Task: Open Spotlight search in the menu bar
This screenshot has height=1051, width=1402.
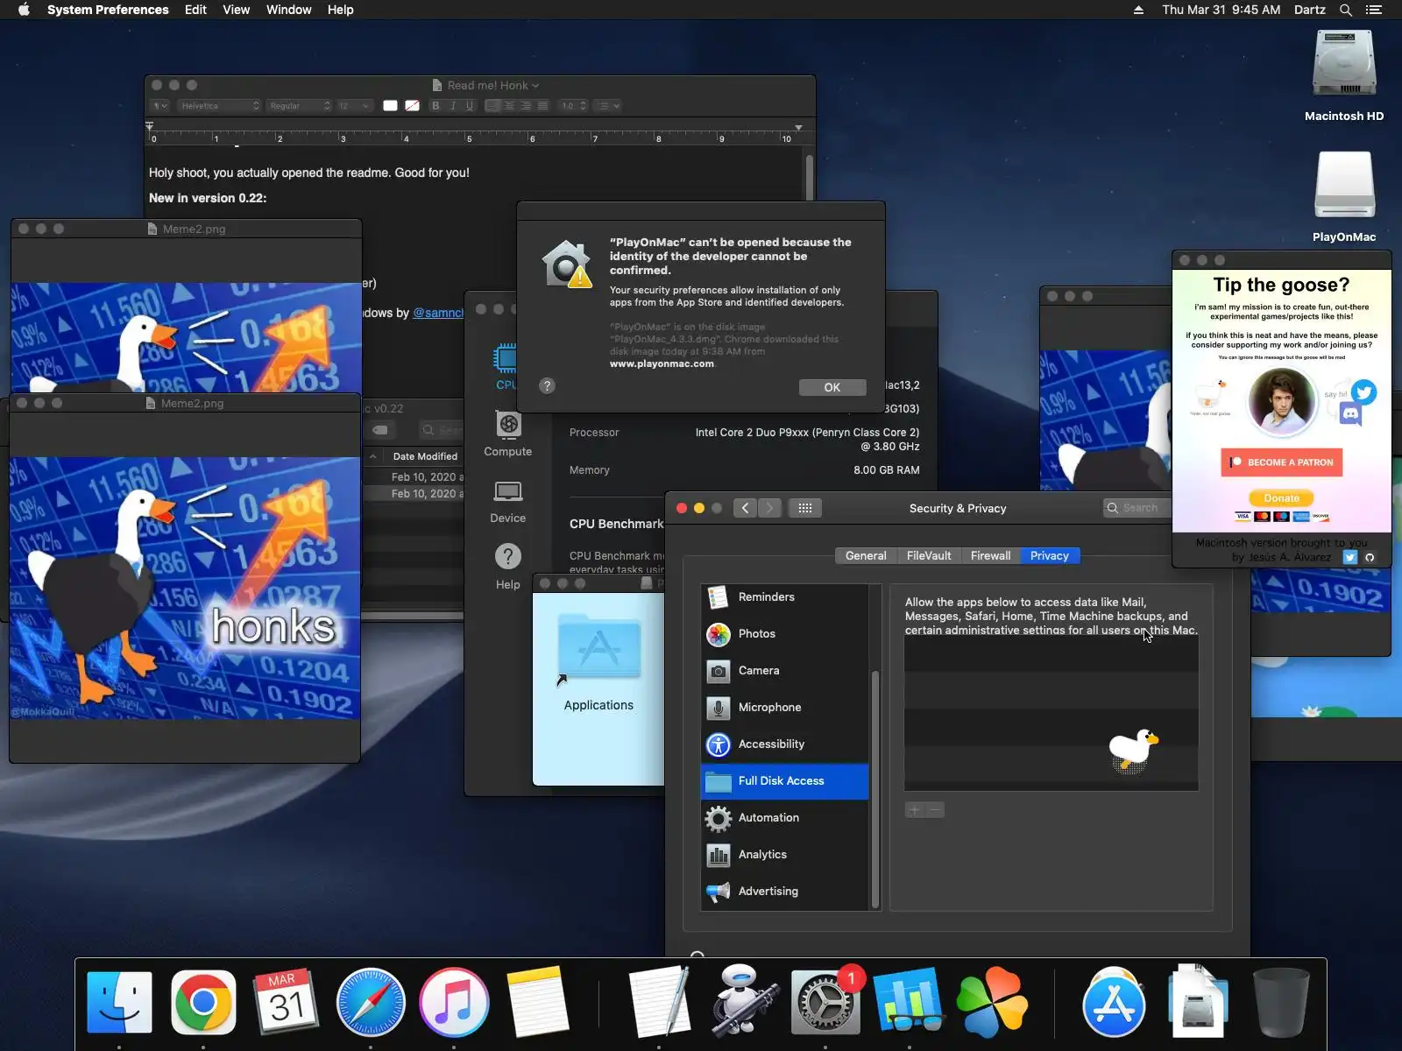Action: coord(1346,10)
